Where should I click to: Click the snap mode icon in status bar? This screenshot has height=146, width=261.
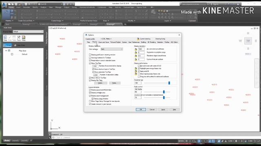point(190,141)
